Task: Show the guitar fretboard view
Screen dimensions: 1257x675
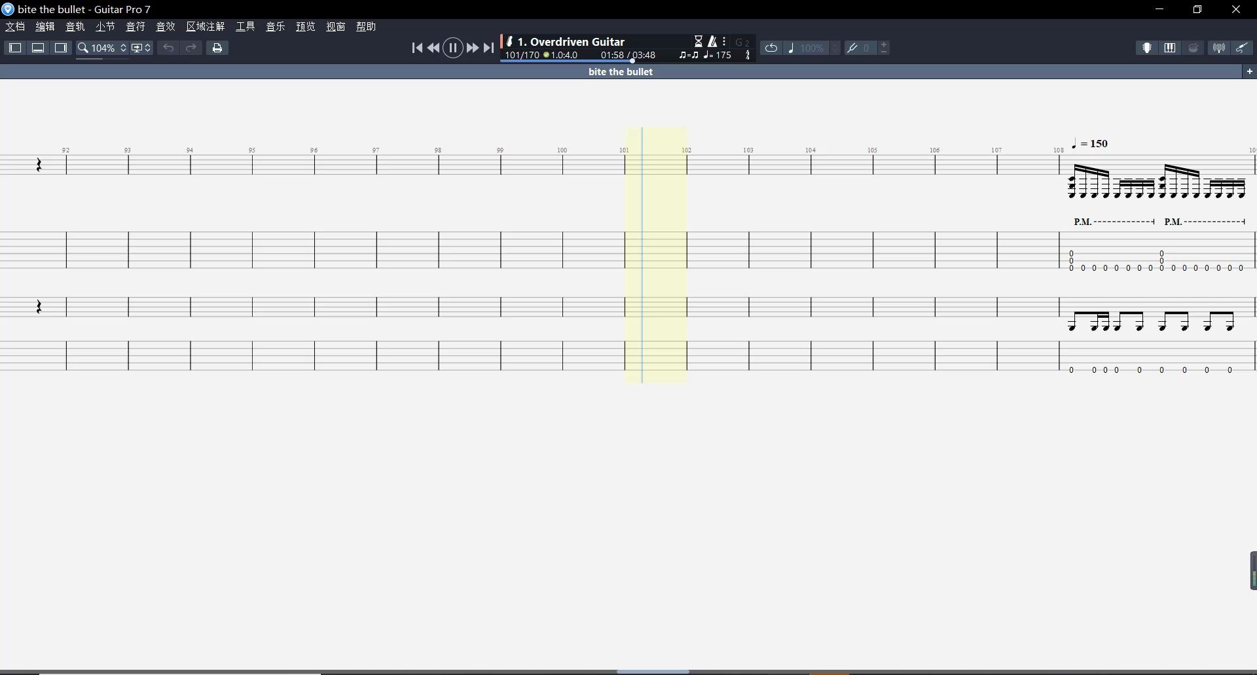Action: pos(1146,48)
